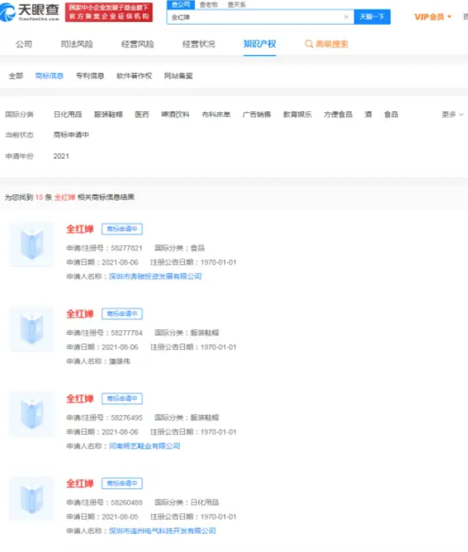Filter by application year 2021

(61, 156)
